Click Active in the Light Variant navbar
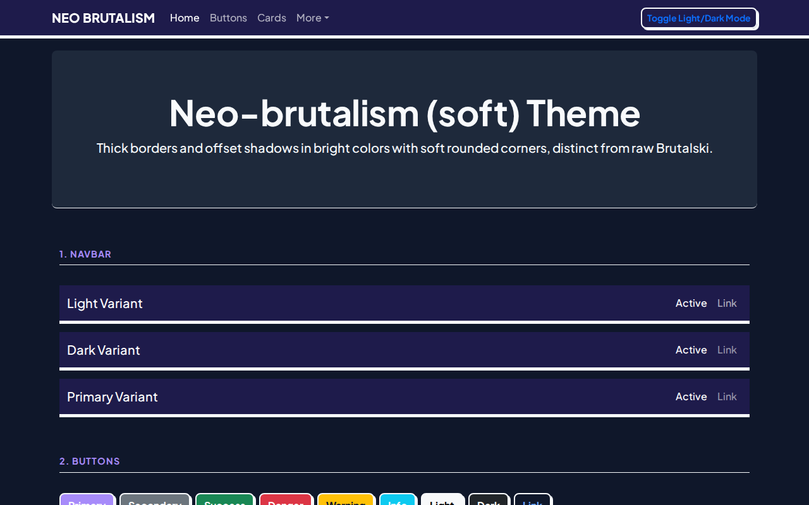Image resolution: width=809 pixels, height=505 pixels. click(x=691, y=303)
